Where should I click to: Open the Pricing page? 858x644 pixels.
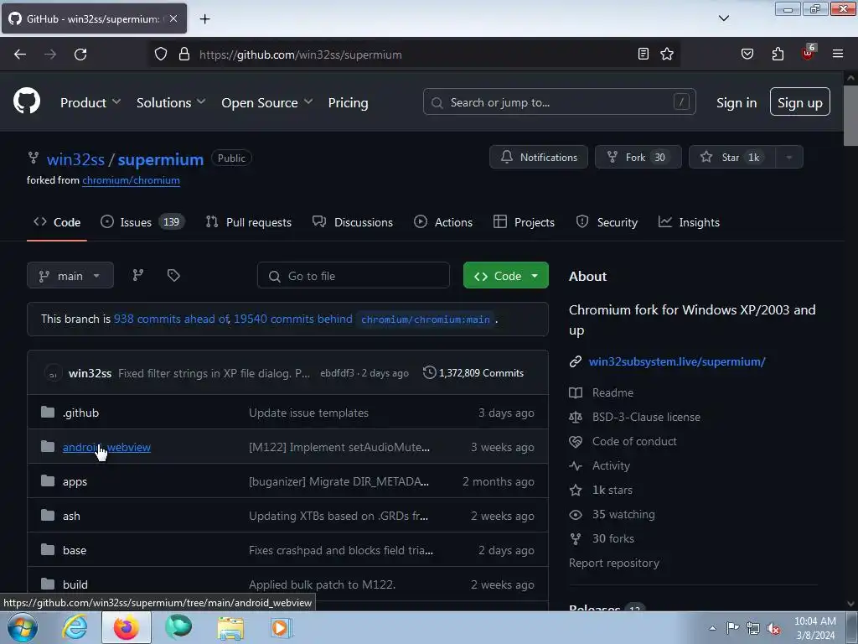pos(348,102)
